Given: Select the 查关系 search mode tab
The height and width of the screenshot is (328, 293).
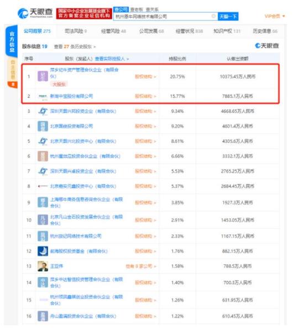Looking at the screenshot, I should click(152, 9).
